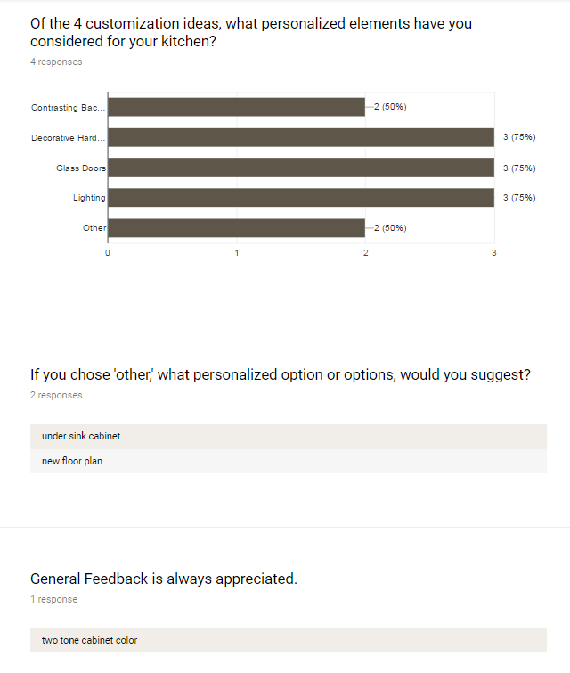This screenshot has height=673, width=570.
Task: Click the 'Lighting' axis label
Action: point(89,198)
